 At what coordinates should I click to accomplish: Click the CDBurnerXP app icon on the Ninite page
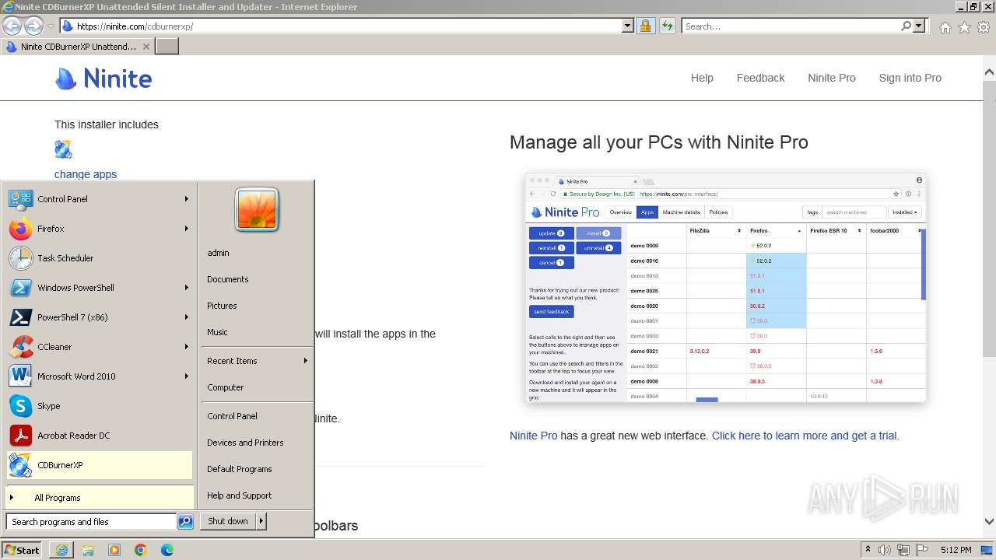(63, 149)
